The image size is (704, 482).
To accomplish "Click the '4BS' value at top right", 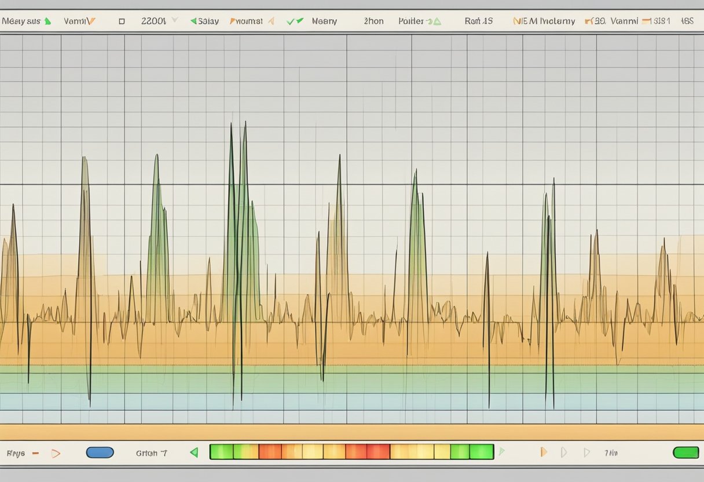I will tap(687, 21).
